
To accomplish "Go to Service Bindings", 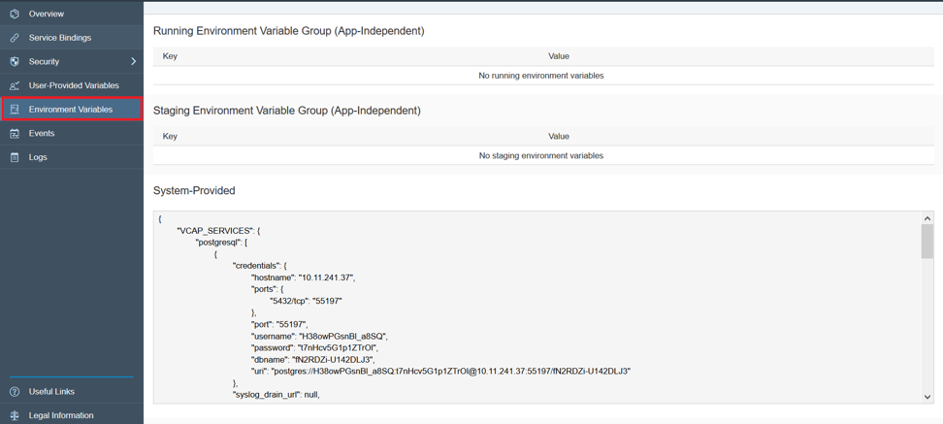I will [x=60, y=38].
